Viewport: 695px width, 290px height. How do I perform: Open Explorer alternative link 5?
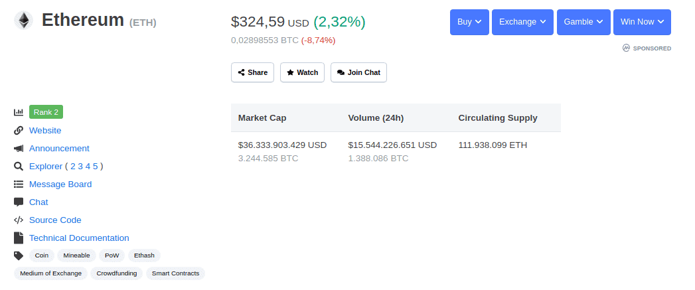pyautogui.click(x=96, y=167)
